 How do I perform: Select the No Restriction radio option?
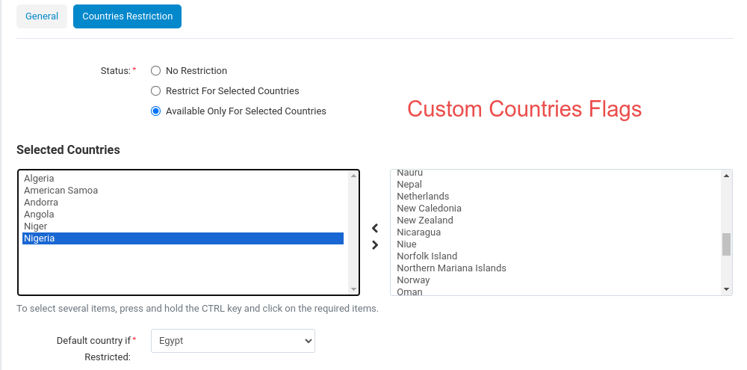156,70
